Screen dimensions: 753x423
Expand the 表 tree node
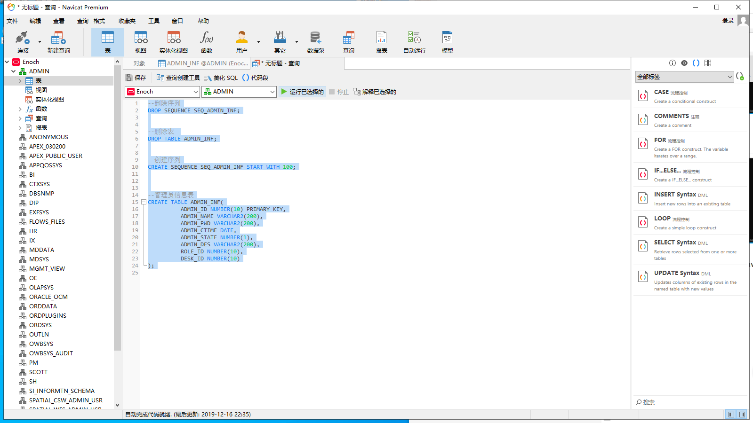coord(20,81)
